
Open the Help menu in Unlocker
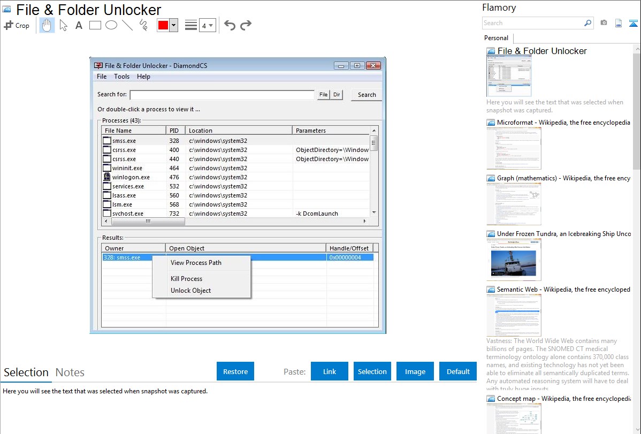coord(143,77)
